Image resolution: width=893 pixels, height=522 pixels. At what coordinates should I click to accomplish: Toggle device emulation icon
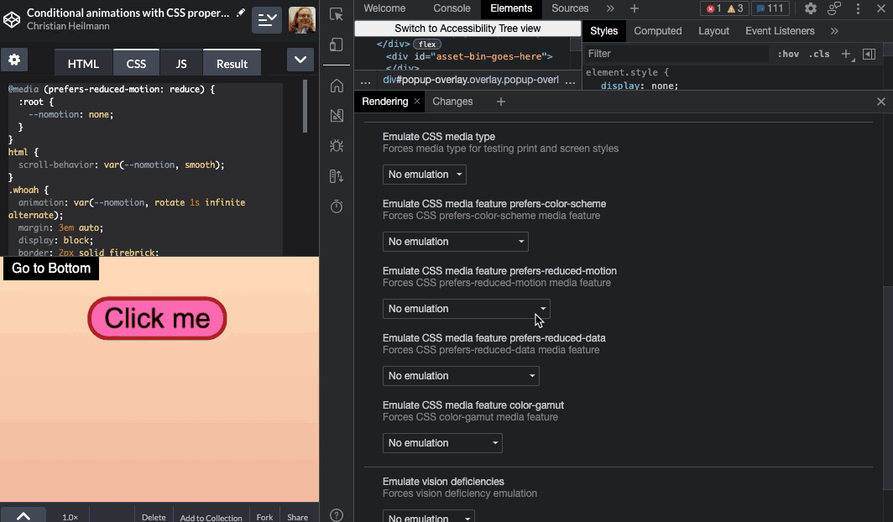[x=336, y=44]
